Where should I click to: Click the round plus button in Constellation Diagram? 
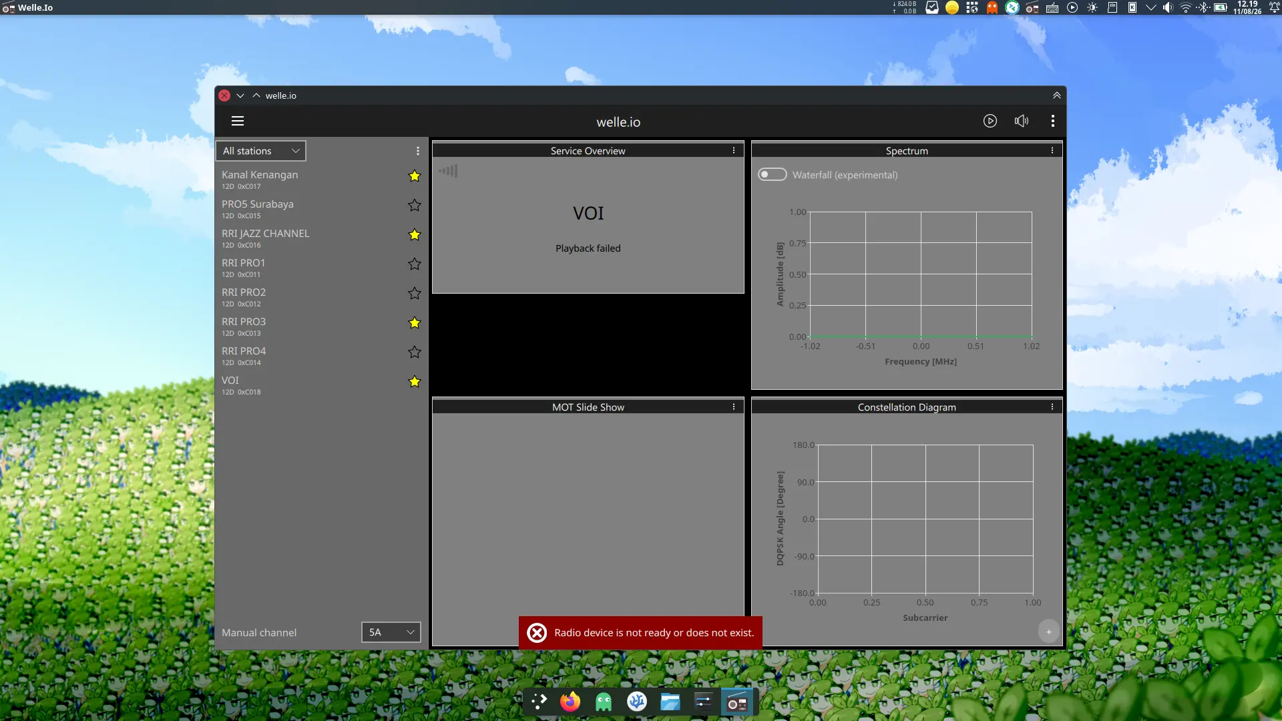tap(1049, 632)
